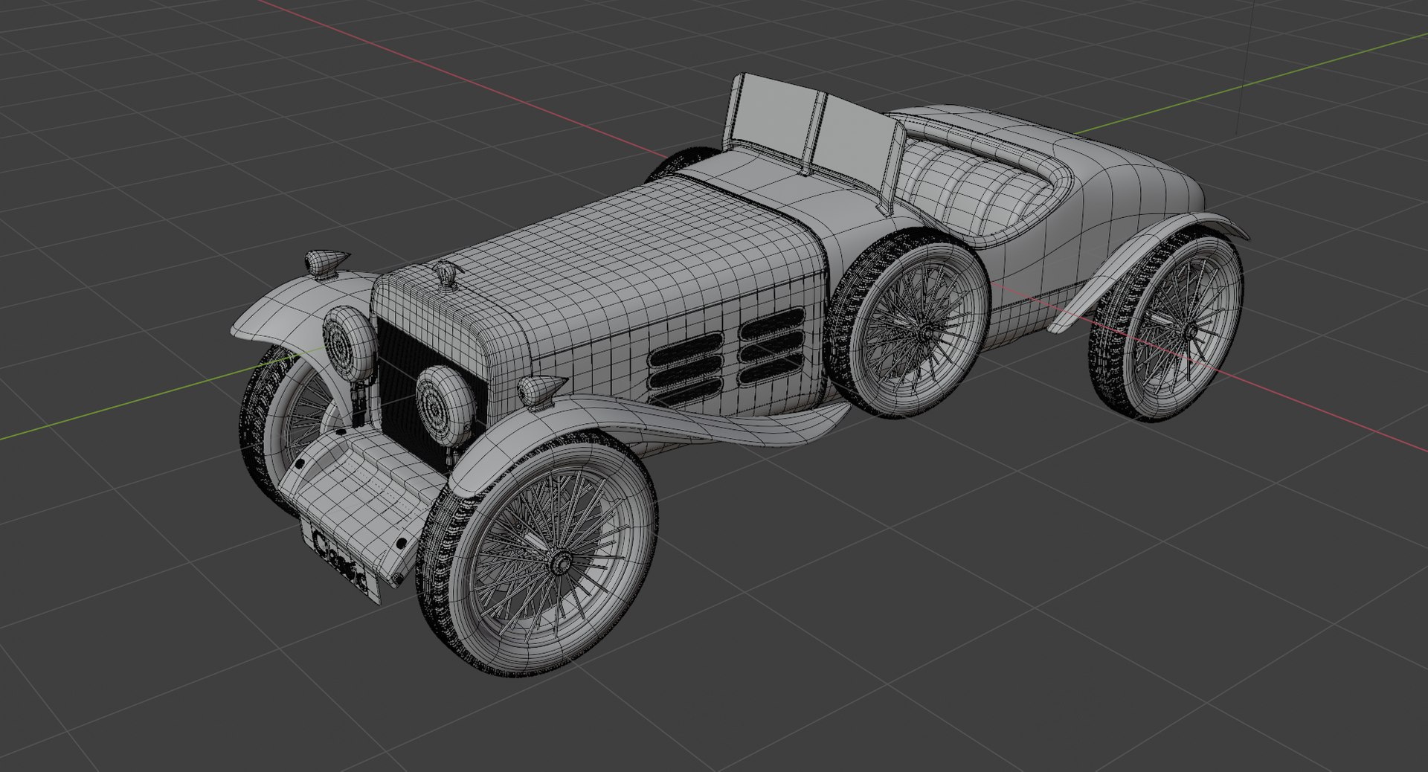Image resolution: width=1428 pixels, height=772 pixels.
Task: Select the front license plate on the car
Action: click(x=341, y=562)
